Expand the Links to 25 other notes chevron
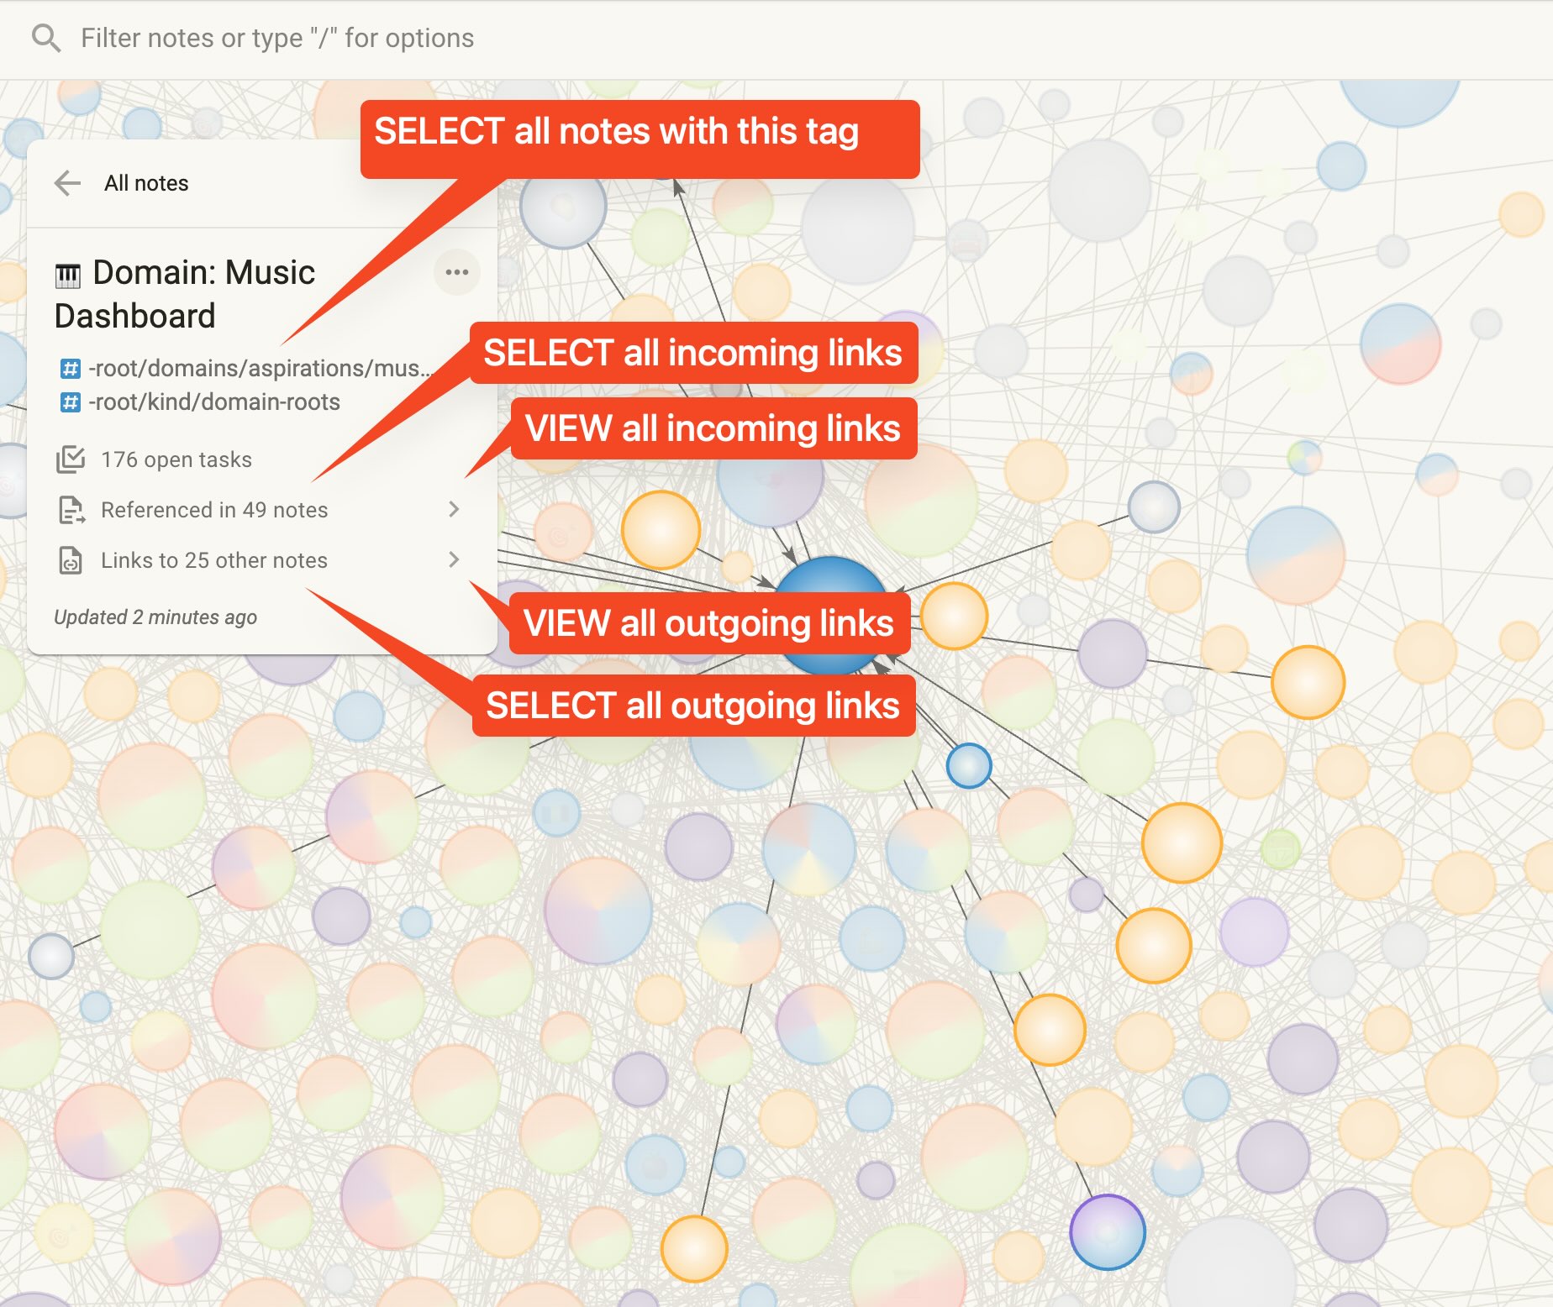 454,559
